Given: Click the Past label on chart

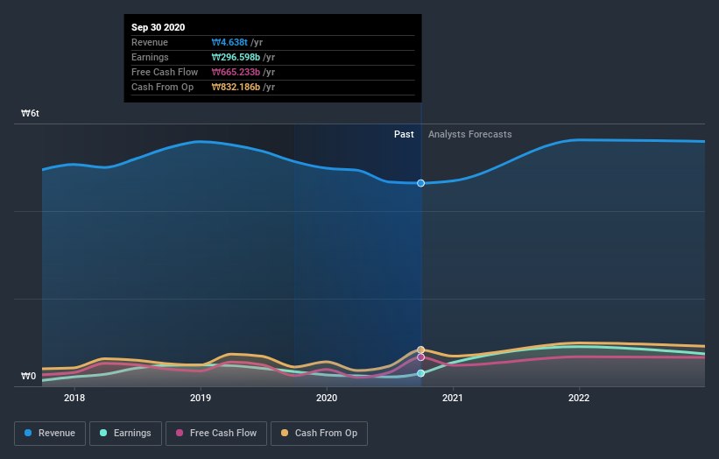Looking at the screenshot, I should point(404,134).
